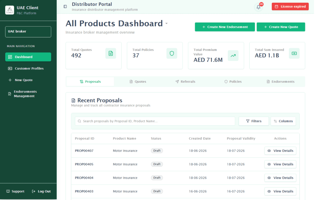Select proposal ID PROP00403
The height and width of the screenshot is (200, 317).
click(x=84, y=192)
